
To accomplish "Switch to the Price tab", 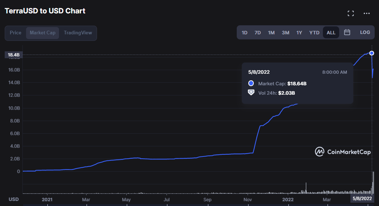I will tap(16, 33).
